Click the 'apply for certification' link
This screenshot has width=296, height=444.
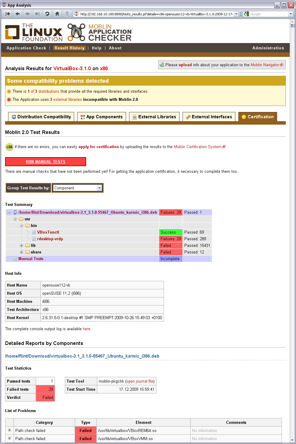pyautogui.click(x=98, y=147)
